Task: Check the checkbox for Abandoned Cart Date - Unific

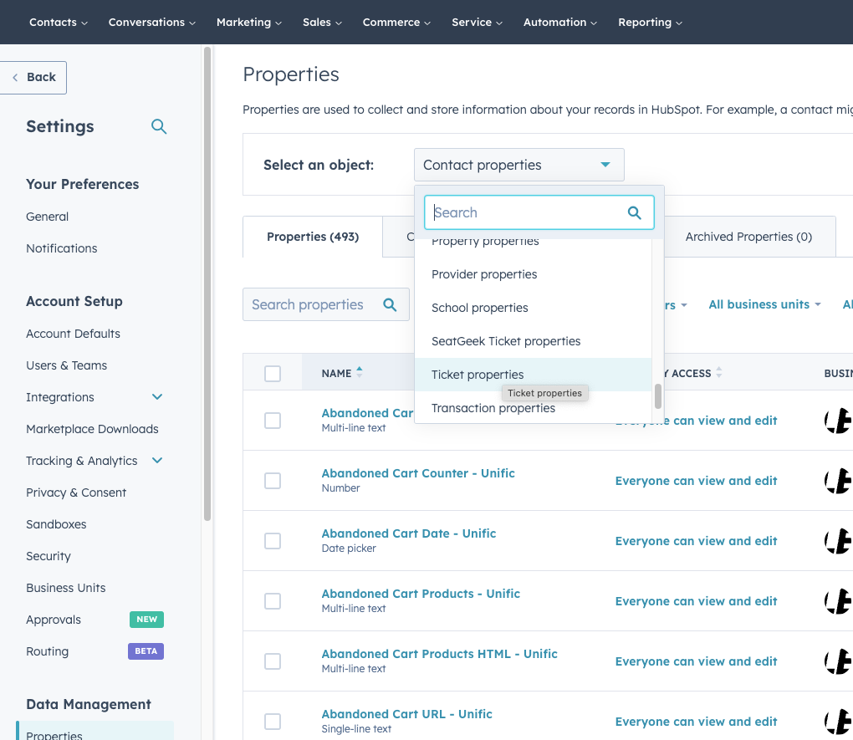Action: pyautogui.click(x=273, y=541)
